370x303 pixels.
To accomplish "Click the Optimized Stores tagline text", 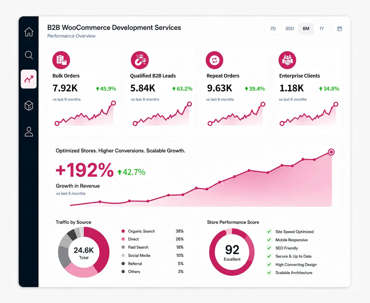I will pyautogui.click(x=120, y=151).
